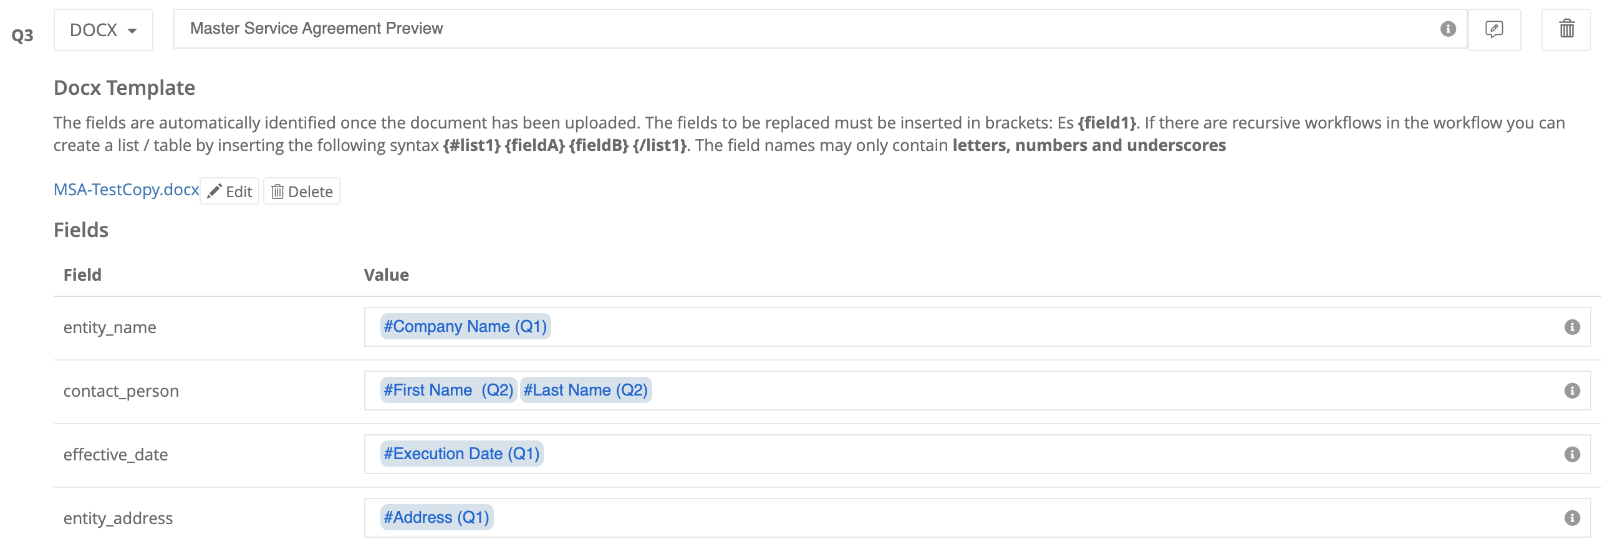The width and height of the screenshot is (1620, 544).
Task: Open the MSA-TestCopy.docx file link
Action: (x=126, y=189)
